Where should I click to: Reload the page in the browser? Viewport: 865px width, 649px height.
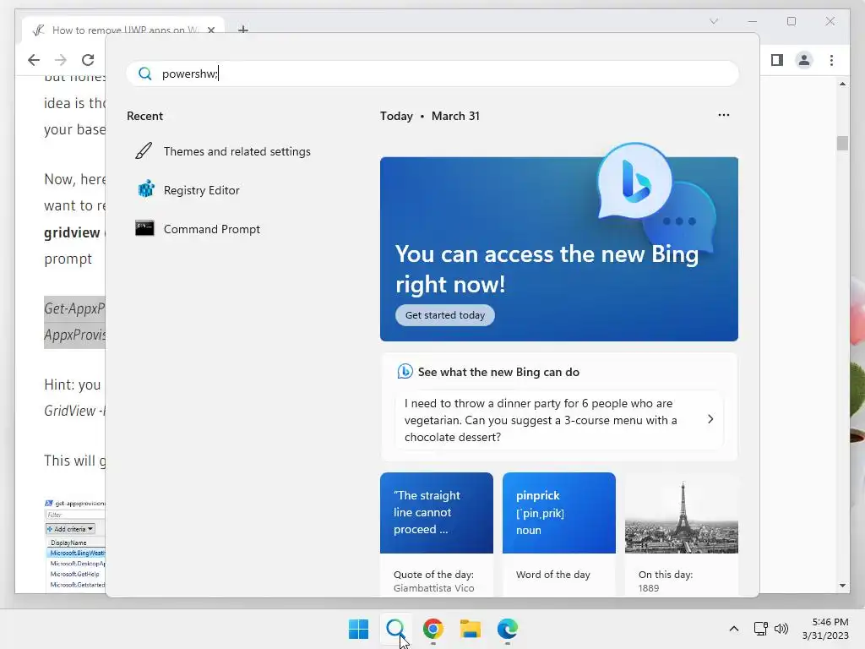click(x=88, y=60)
